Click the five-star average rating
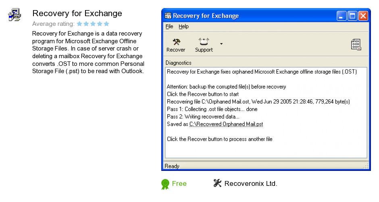Viewport: 379px width, 202px height. 93,24
